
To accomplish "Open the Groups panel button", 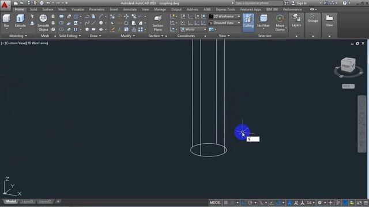I will coord(312,18).
